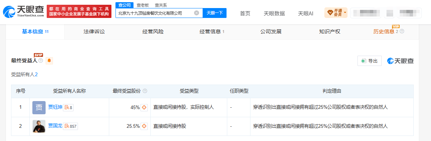This screenshot has width=431, height=141.
Task: Open the equity chain icon for 45%
Action: pos(144,108)
